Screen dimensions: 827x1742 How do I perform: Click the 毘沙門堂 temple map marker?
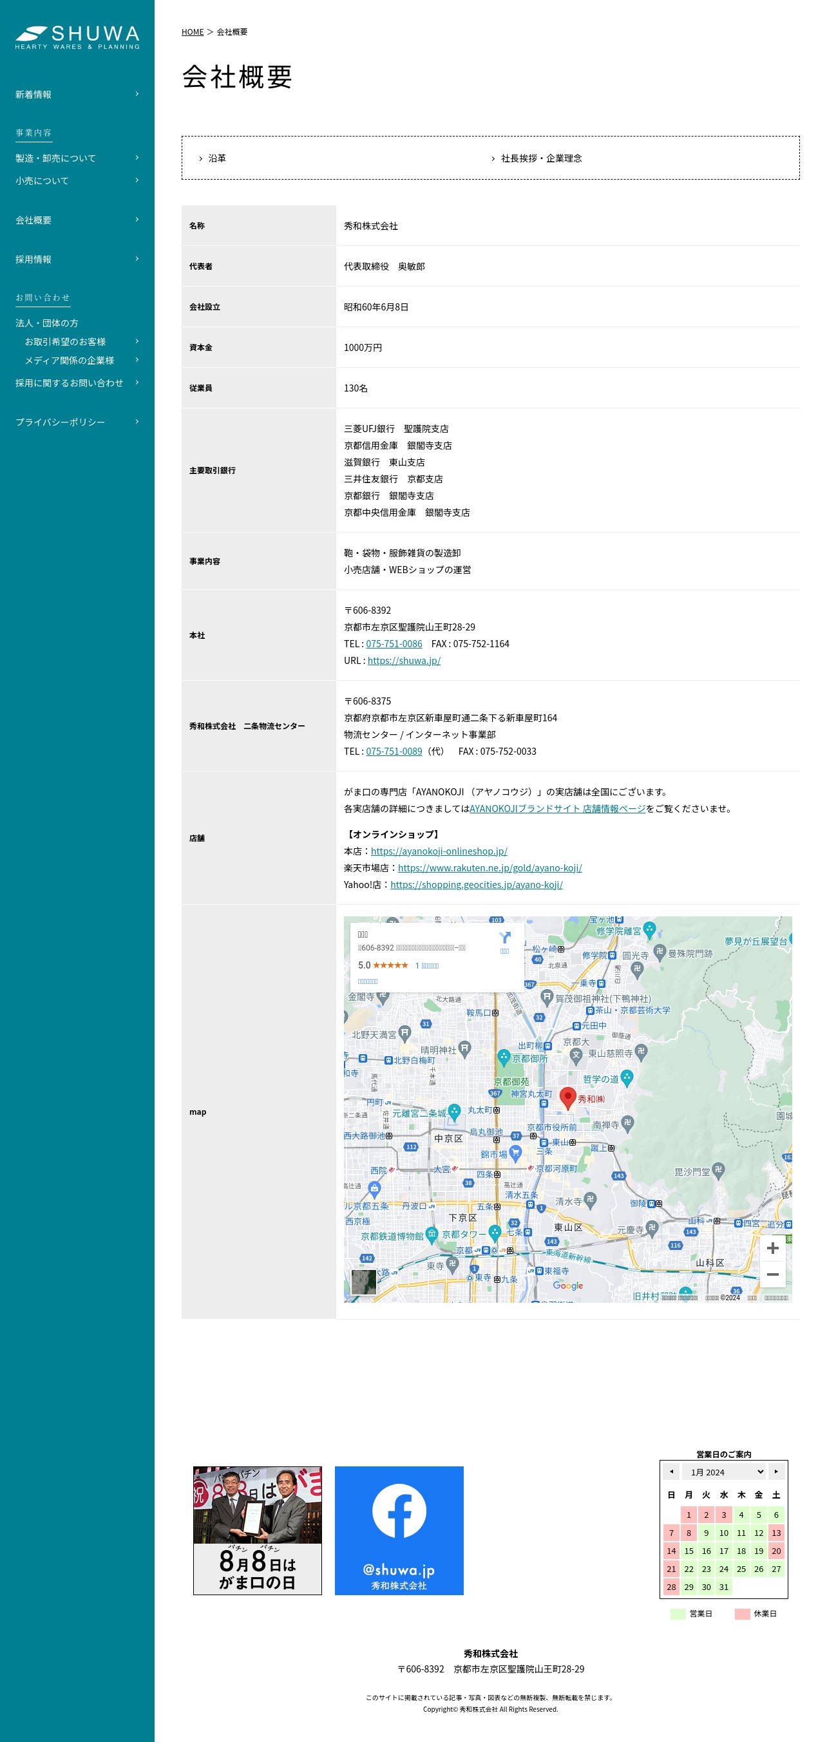point(718,1170)
